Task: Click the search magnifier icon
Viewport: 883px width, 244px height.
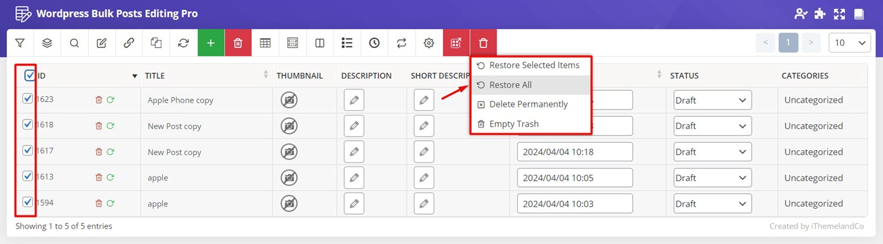Action: tap(74, 43)
